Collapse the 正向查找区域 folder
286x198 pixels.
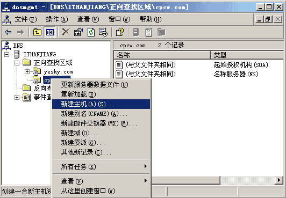point(17,63)
